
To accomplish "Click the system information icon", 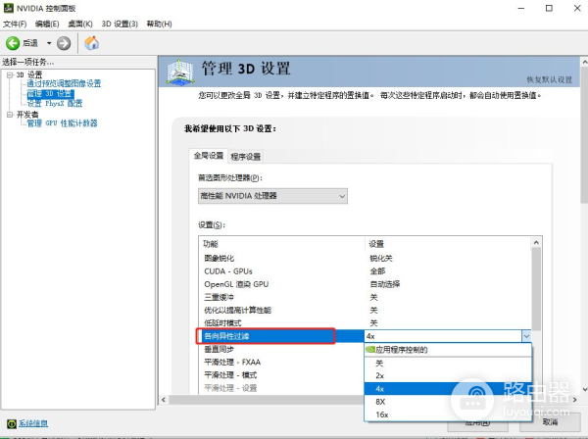I will coord(11,423).
